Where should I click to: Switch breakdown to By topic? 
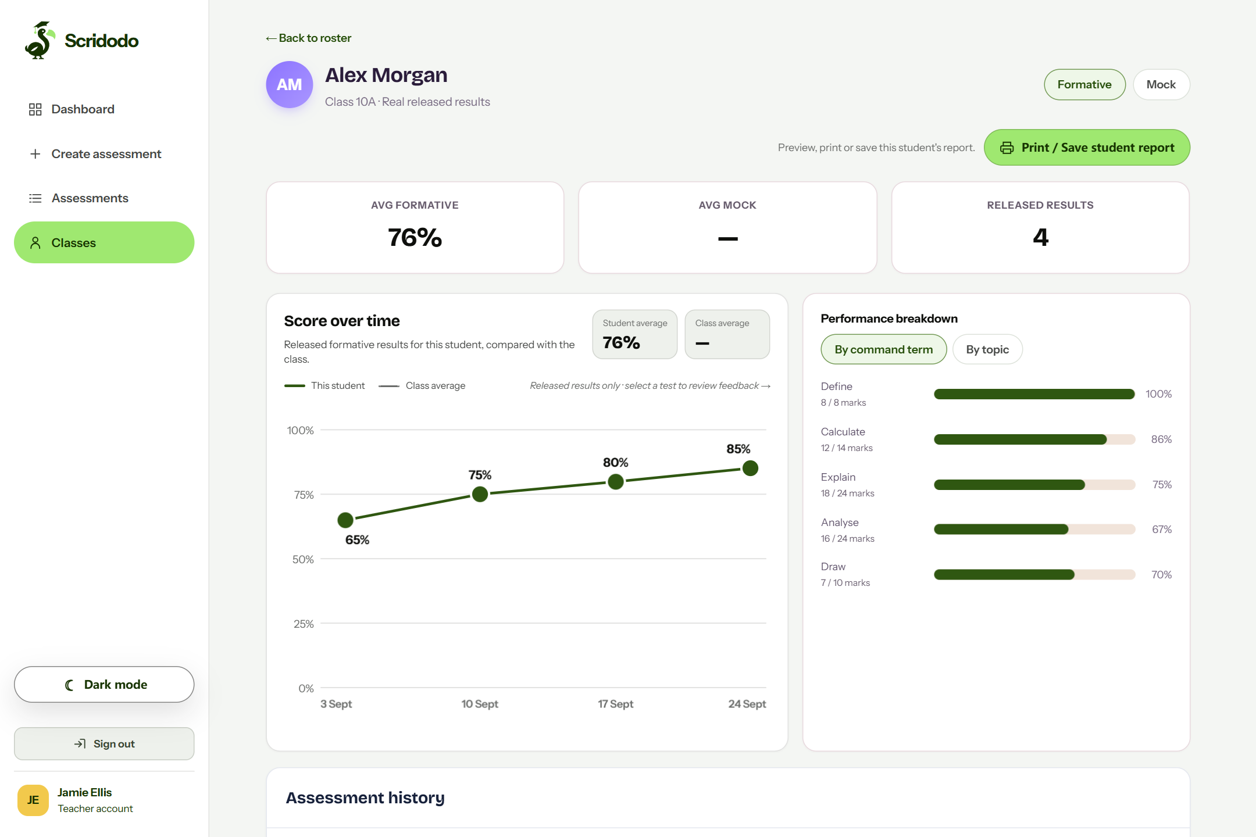click(987, 349)
